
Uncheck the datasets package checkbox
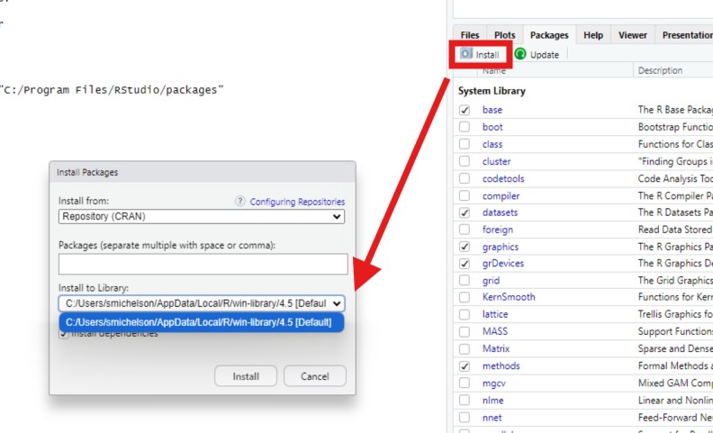pyautogui.click(x=465, y=212)
